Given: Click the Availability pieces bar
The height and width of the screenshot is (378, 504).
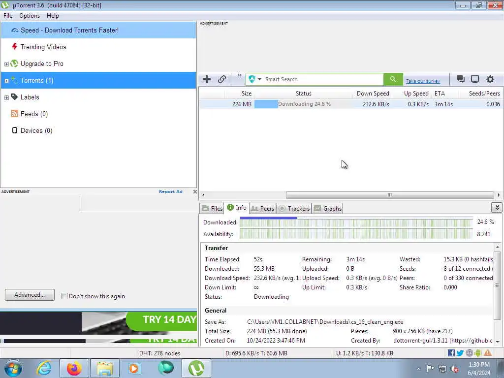Looking at the screenshot, I should coord(356,234).
